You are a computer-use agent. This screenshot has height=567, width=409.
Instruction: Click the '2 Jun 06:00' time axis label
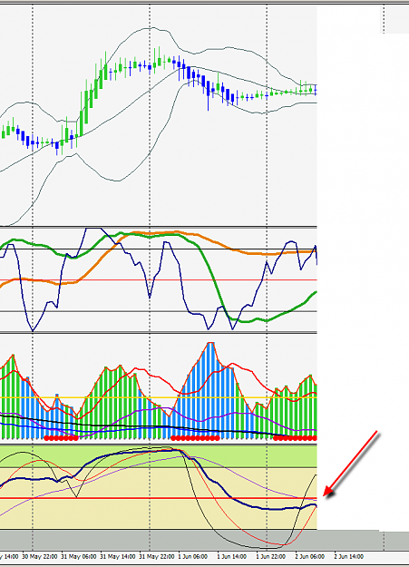310,556
